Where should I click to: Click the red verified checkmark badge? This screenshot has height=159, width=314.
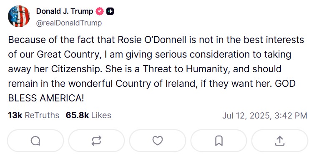click(100, 11)
